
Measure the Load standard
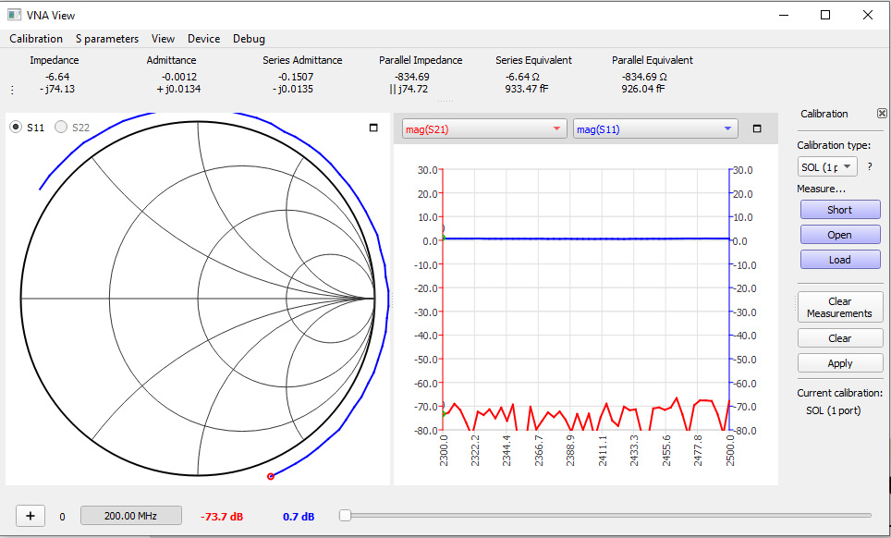point(840,260)
